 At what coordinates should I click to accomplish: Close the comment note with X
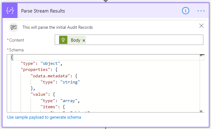(201, 26)
